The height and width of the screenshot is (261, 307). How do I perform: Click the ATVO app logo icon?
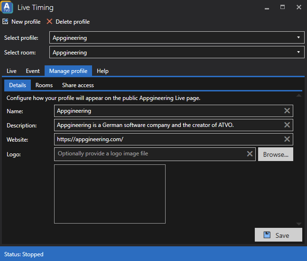click(7, 7)
